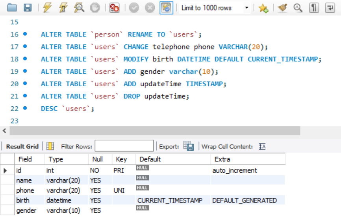
Task: Click the RENAME TO `users` statement line
Action: click(x=121, y=34)
